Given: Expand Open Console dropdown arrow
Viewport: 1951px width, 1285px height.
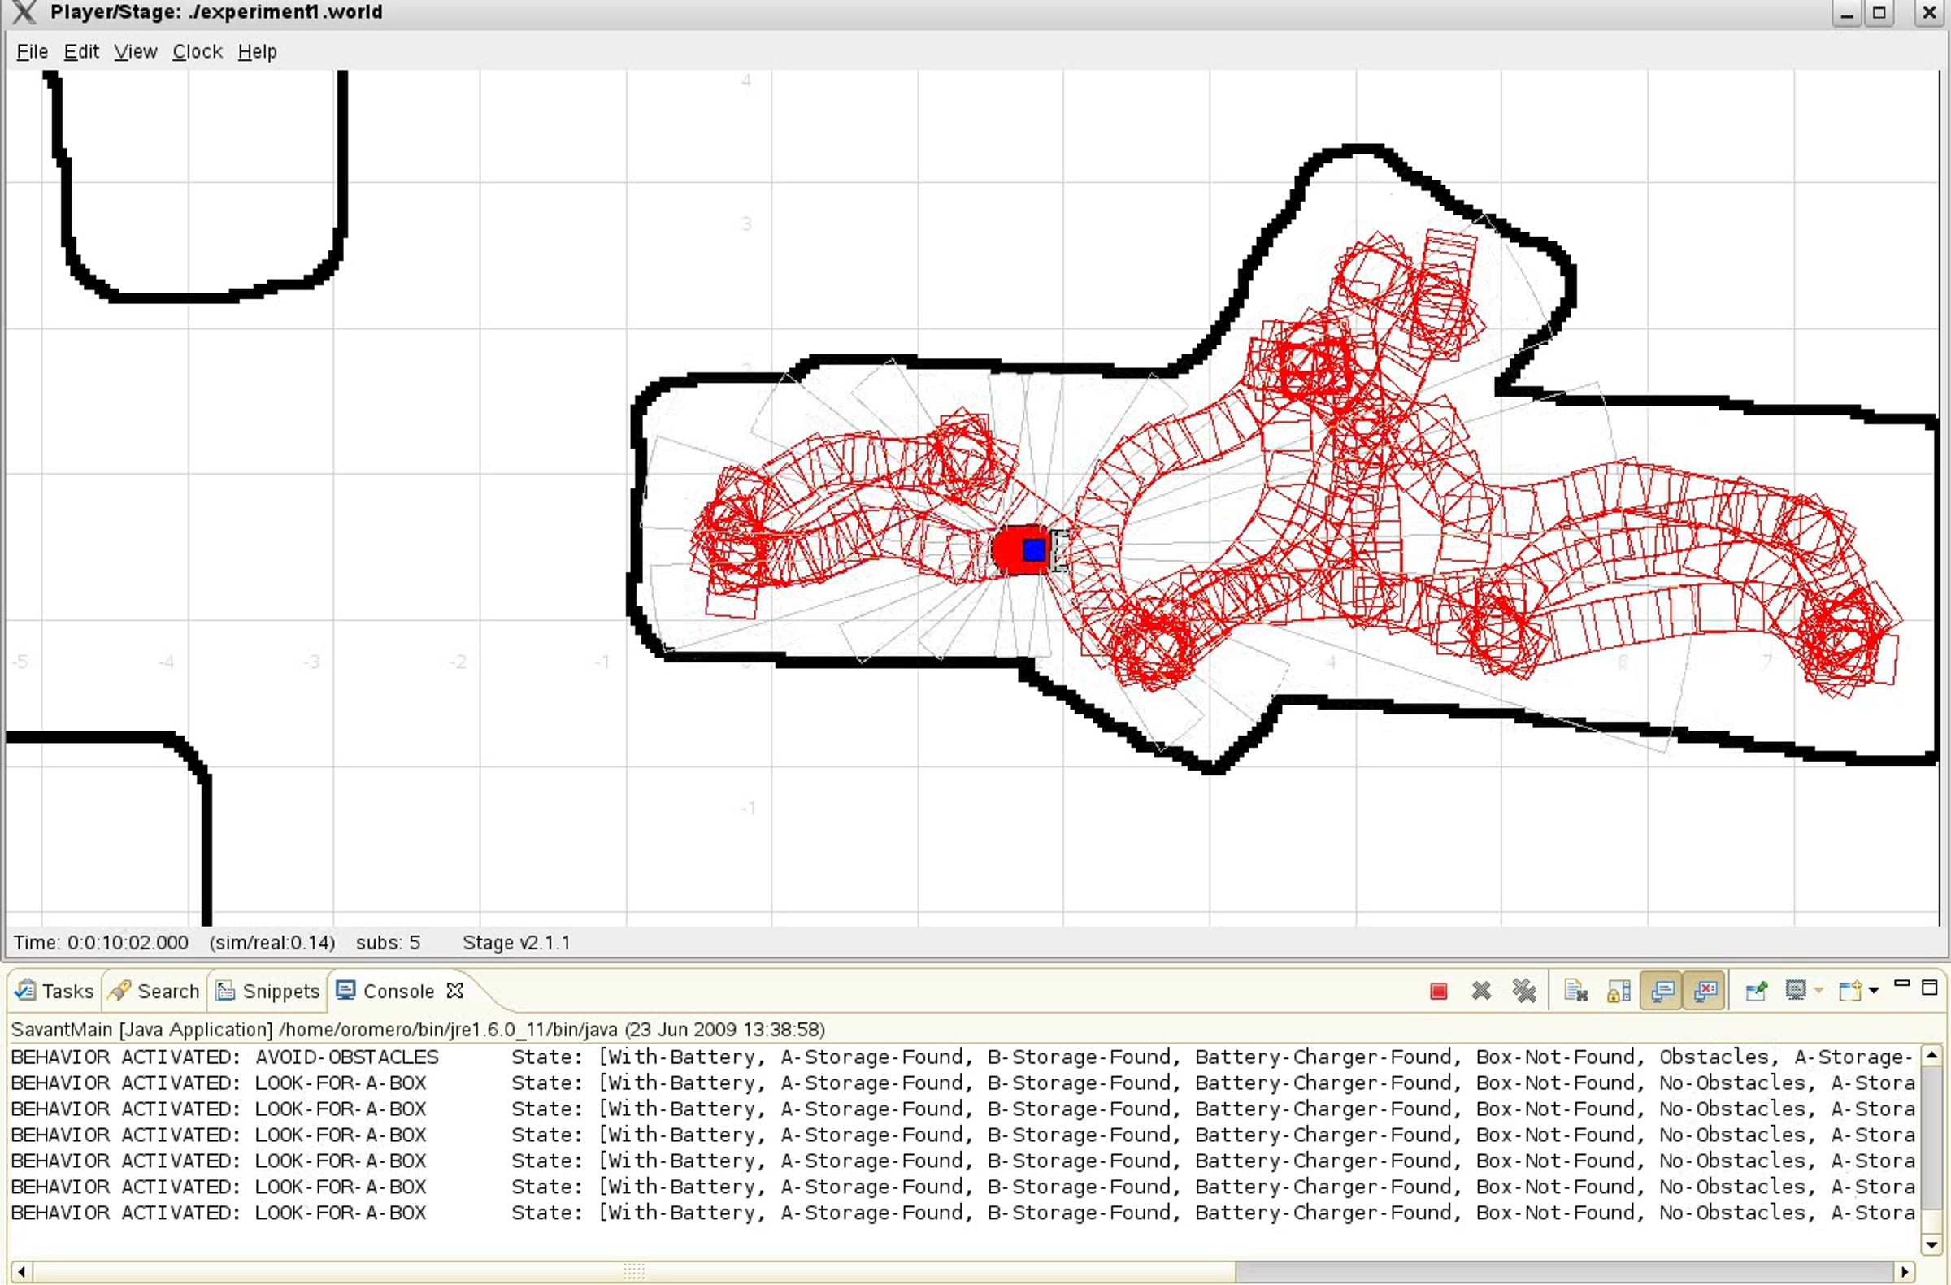Looking at the screenshot, I should point(1874,992).
